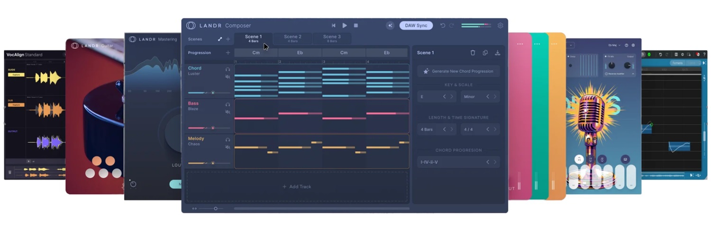Open the Blaze preset on Bass track

click(193, 109)
